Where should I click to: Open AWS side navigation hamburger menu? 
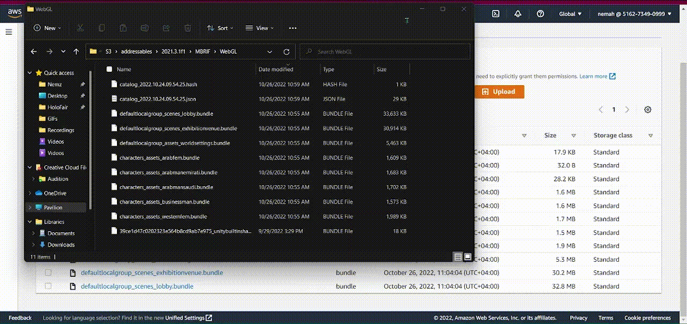pos(9,32)
